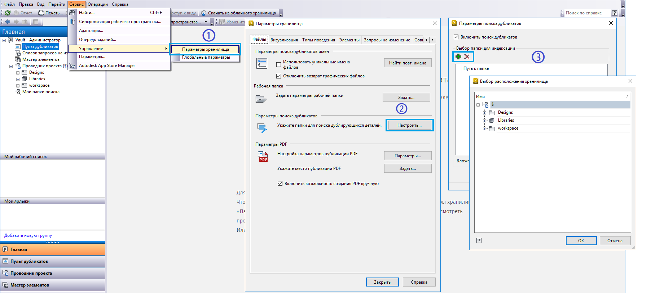Viewport: 651px width, 293px height.
Task: Click the question mark icon in the vault location dialog
Action: point(479,240)
